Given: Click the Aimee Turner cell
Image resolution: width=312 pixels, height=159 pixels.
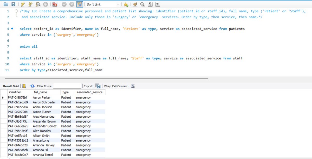Looking at the screenshot, I should pyautogui.click(x=46, y=112).
